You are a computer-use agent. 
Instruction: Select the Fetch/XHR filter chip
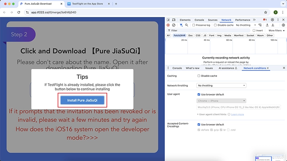[179, 35]
